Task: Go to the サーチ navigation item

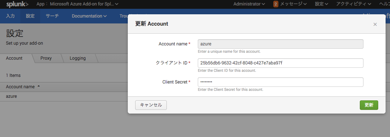Action: click(x=52, y=16)
